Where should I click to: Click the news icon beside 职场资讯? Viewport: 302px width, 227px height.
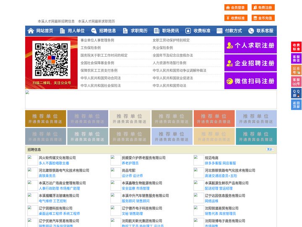click(156, 31)
